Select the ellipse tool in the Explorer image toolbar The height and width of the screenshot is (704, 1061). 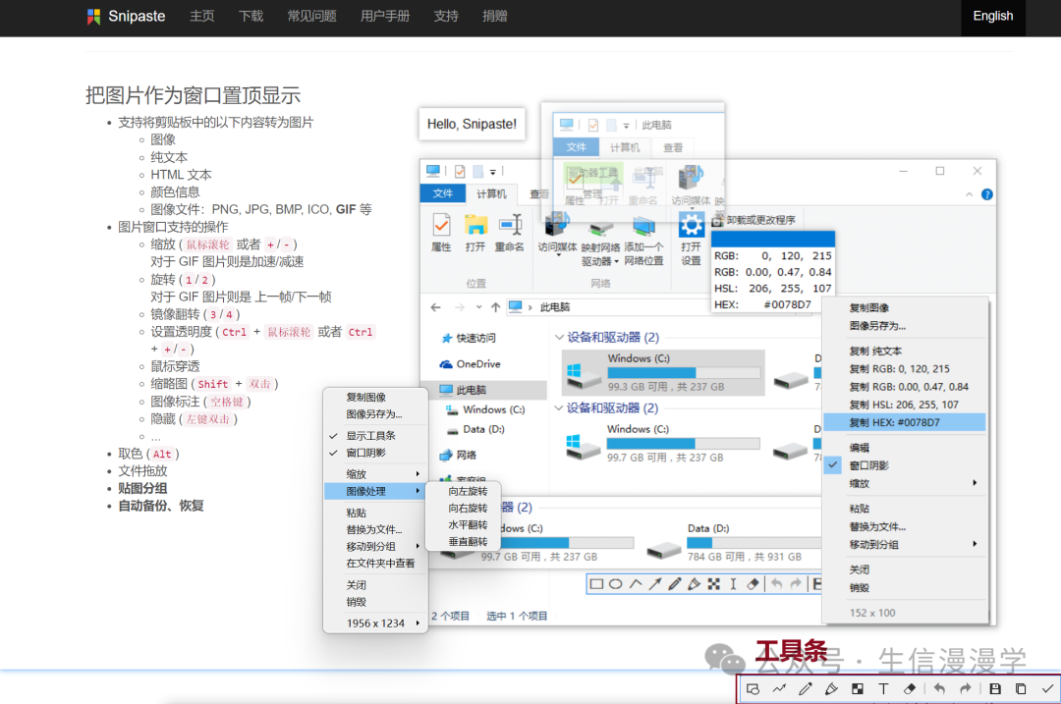pos(616,584)
